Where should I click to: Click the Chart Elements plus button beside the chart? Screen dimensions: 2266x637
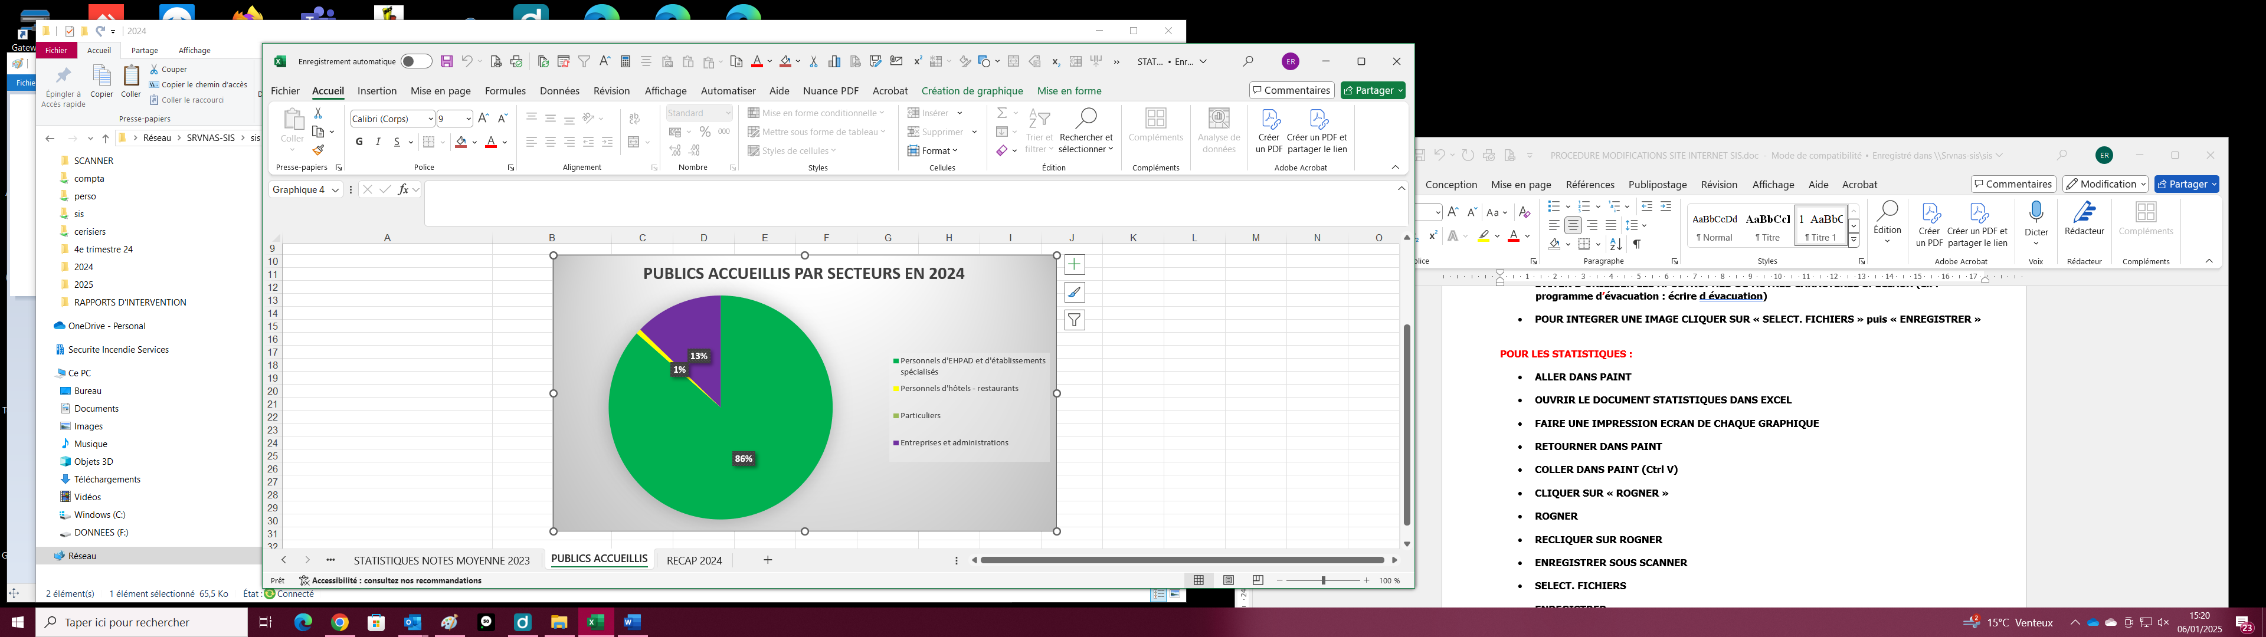(x=1074, y=264)
